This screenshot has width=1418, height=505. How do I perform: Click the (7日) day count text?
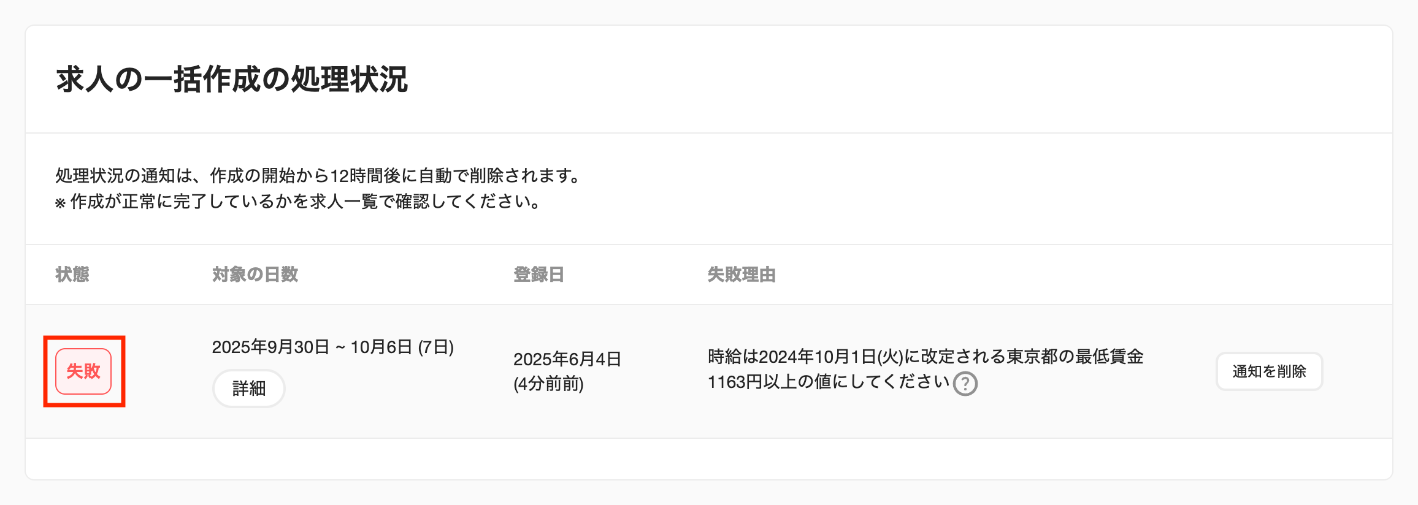tap(435, 347)
